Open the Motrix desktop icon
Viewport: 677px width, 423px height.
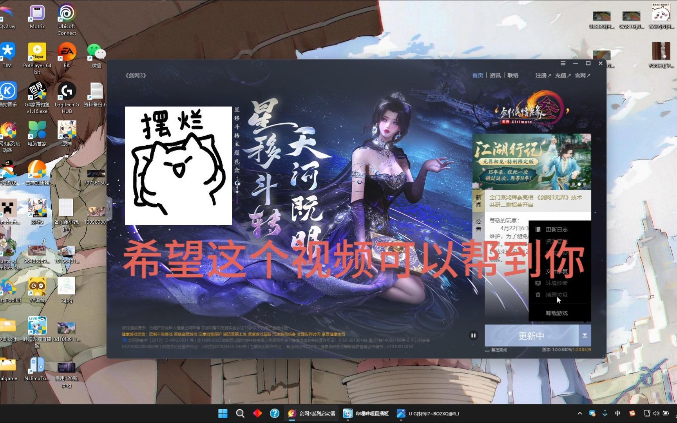(x=37, y=18)
